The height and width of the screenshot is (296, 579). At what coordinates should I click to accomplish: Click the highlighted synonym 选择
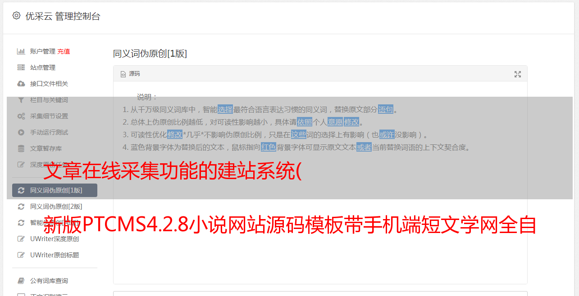click(x=225, y=109)
